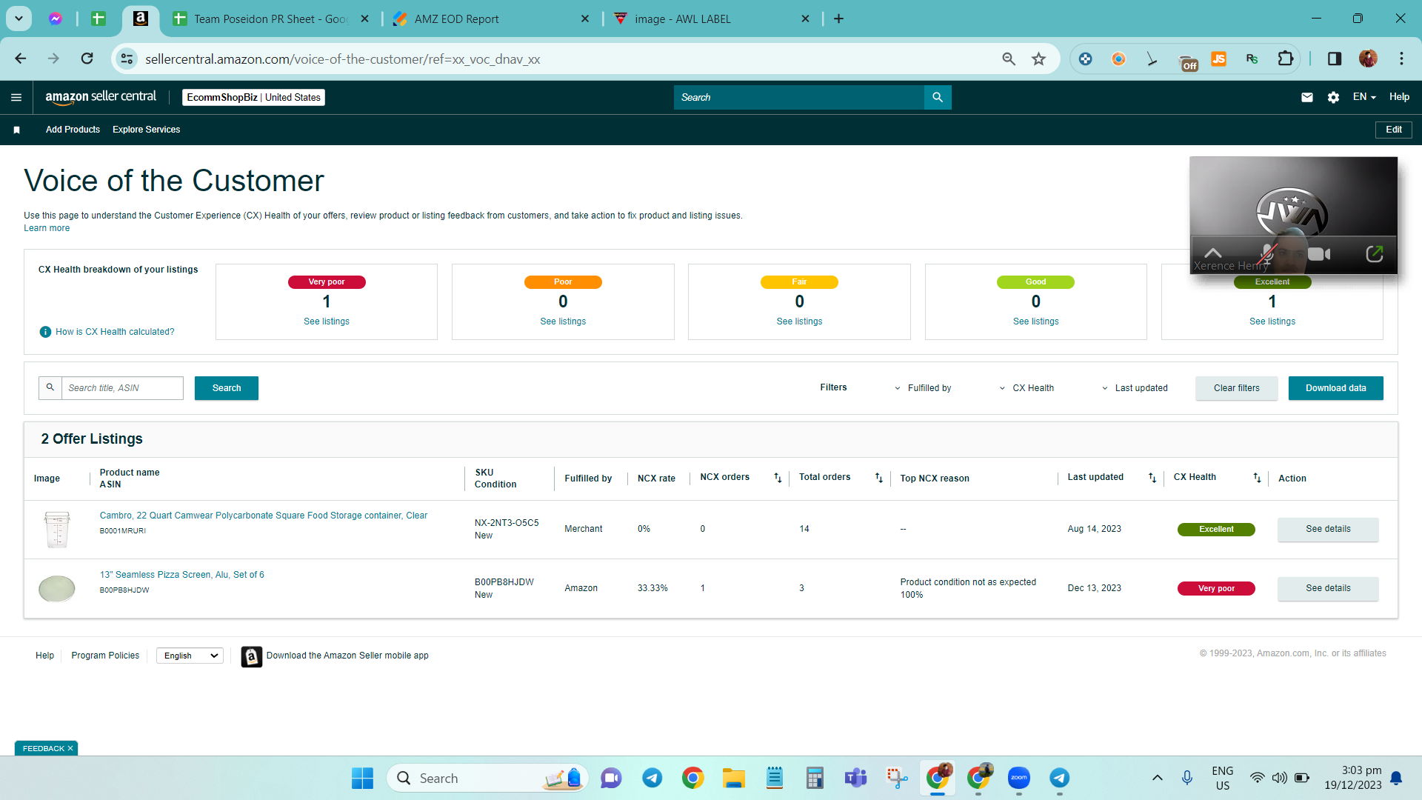This screenshot has height=800, width=1422.
Task: Click the bookmark flag icon
Action: 16,130
